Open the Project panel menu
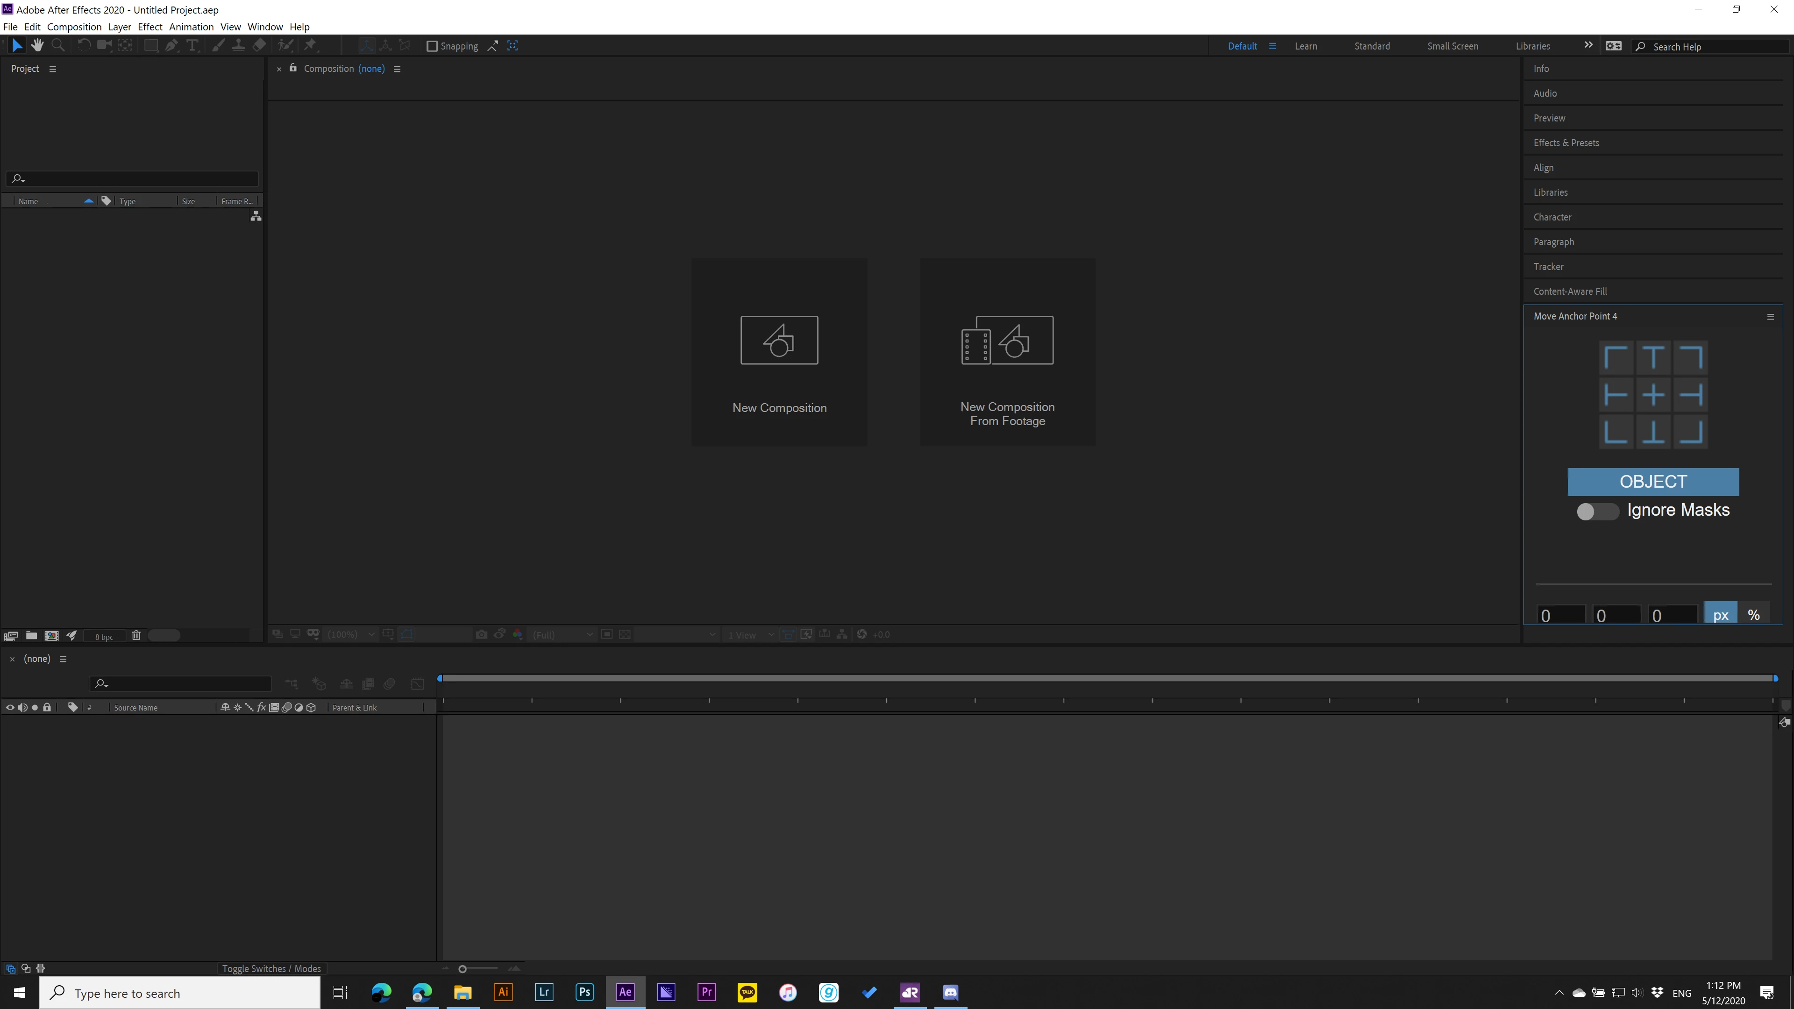Screen dimensions: 1794x1009 coord(52,69)
